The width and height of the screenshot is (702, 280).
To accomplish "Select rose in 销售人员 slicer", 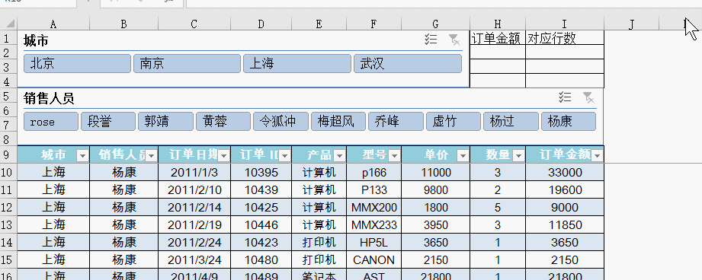I will coord(51,122).
